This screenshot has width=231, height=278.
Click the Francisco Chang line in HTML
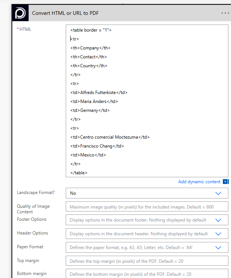point(97,146)
